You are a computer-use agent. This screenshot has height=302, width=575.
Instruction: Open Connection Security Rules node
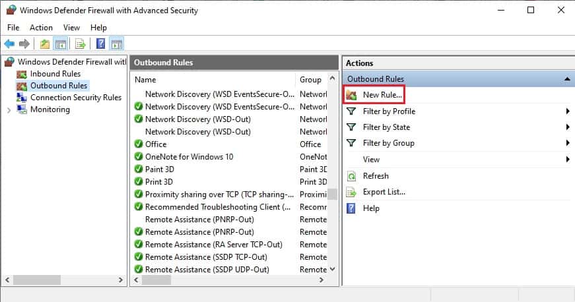75,98
